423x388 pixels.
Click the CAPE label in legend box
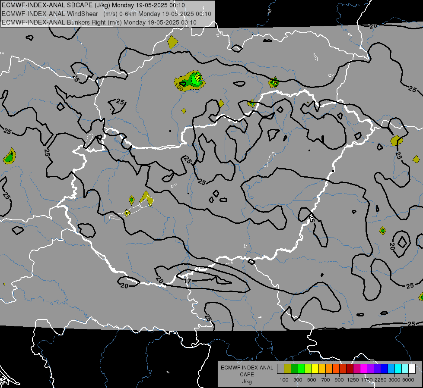pyautogui.click(x=247, y=375)
